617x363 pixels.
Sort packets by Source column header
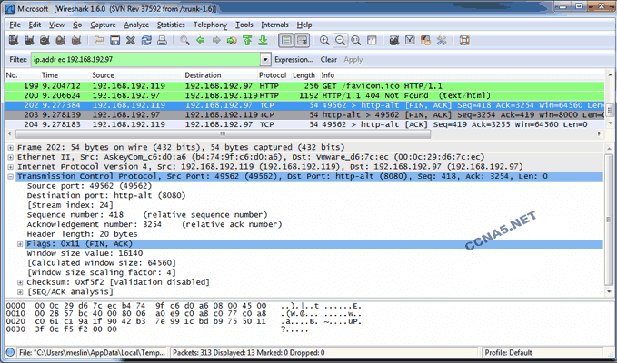(103, 75)
